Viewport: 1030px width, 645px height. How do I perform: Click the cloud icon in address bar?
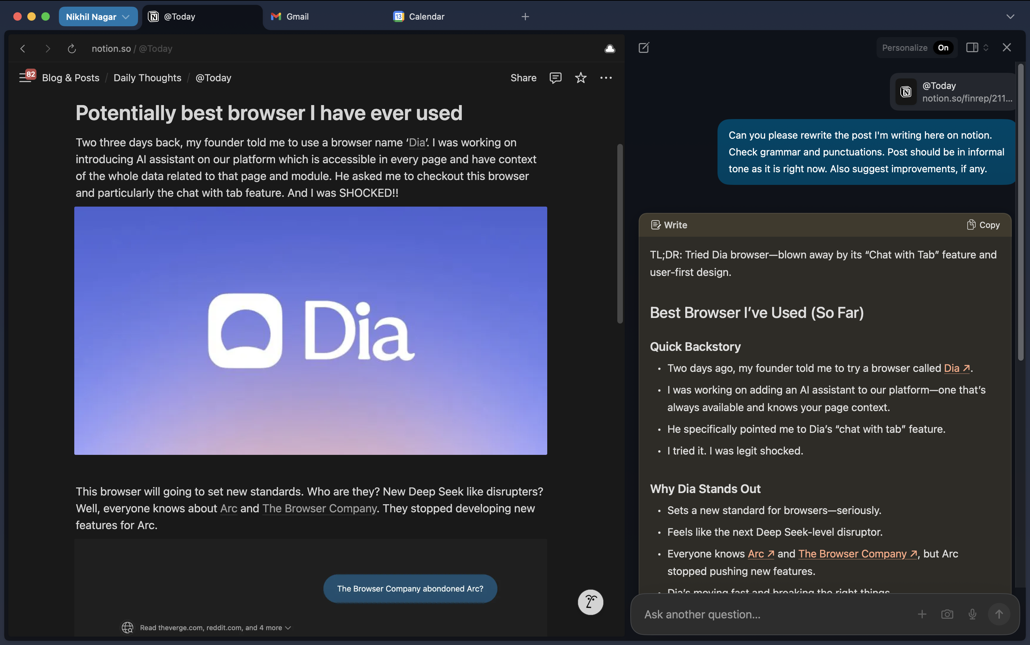pyautogui.click(x=610, y=49)
